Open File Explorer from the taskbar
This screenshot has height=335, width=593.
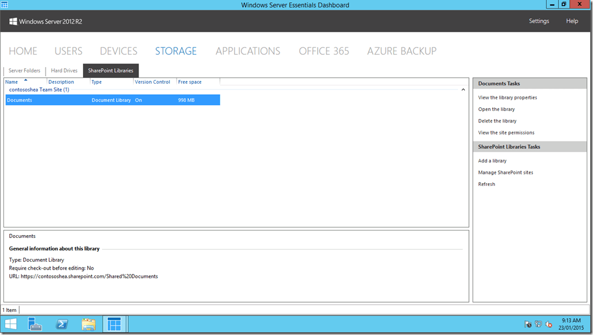coord(88,324)
